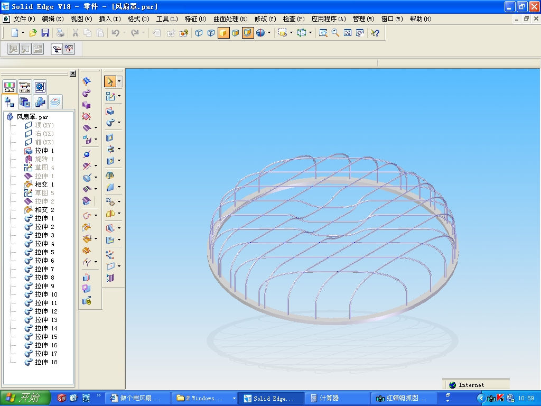
Task: Open dropdown beside swept protrusion icon
Action: [x=119, y=122]
